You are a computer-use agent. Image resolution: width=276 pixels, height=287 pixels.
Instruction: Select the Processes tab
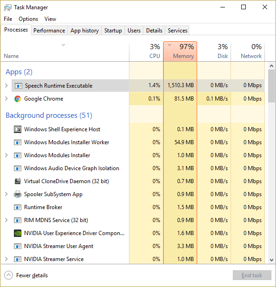[16, 30]
